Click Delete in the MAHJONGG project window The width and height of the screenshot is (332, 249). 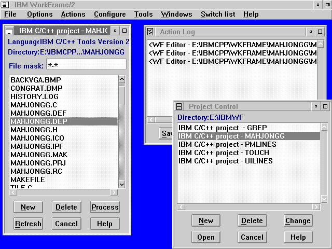[66, 207]
